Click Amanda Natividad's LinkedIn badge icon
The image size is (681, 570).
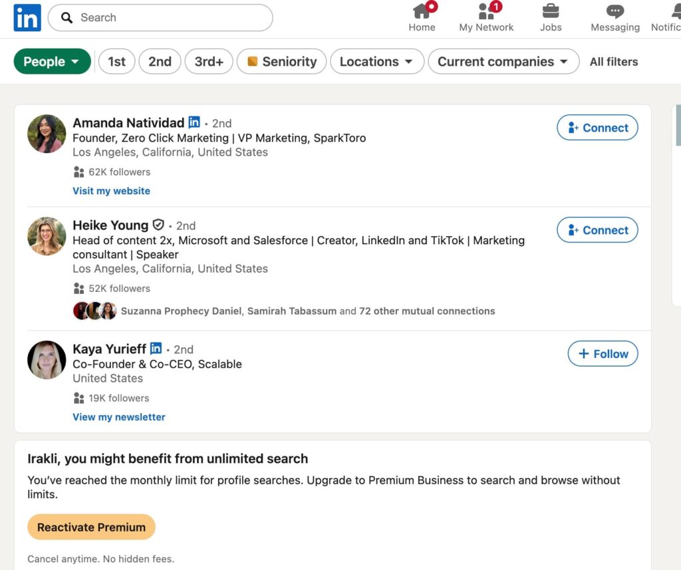194,122
